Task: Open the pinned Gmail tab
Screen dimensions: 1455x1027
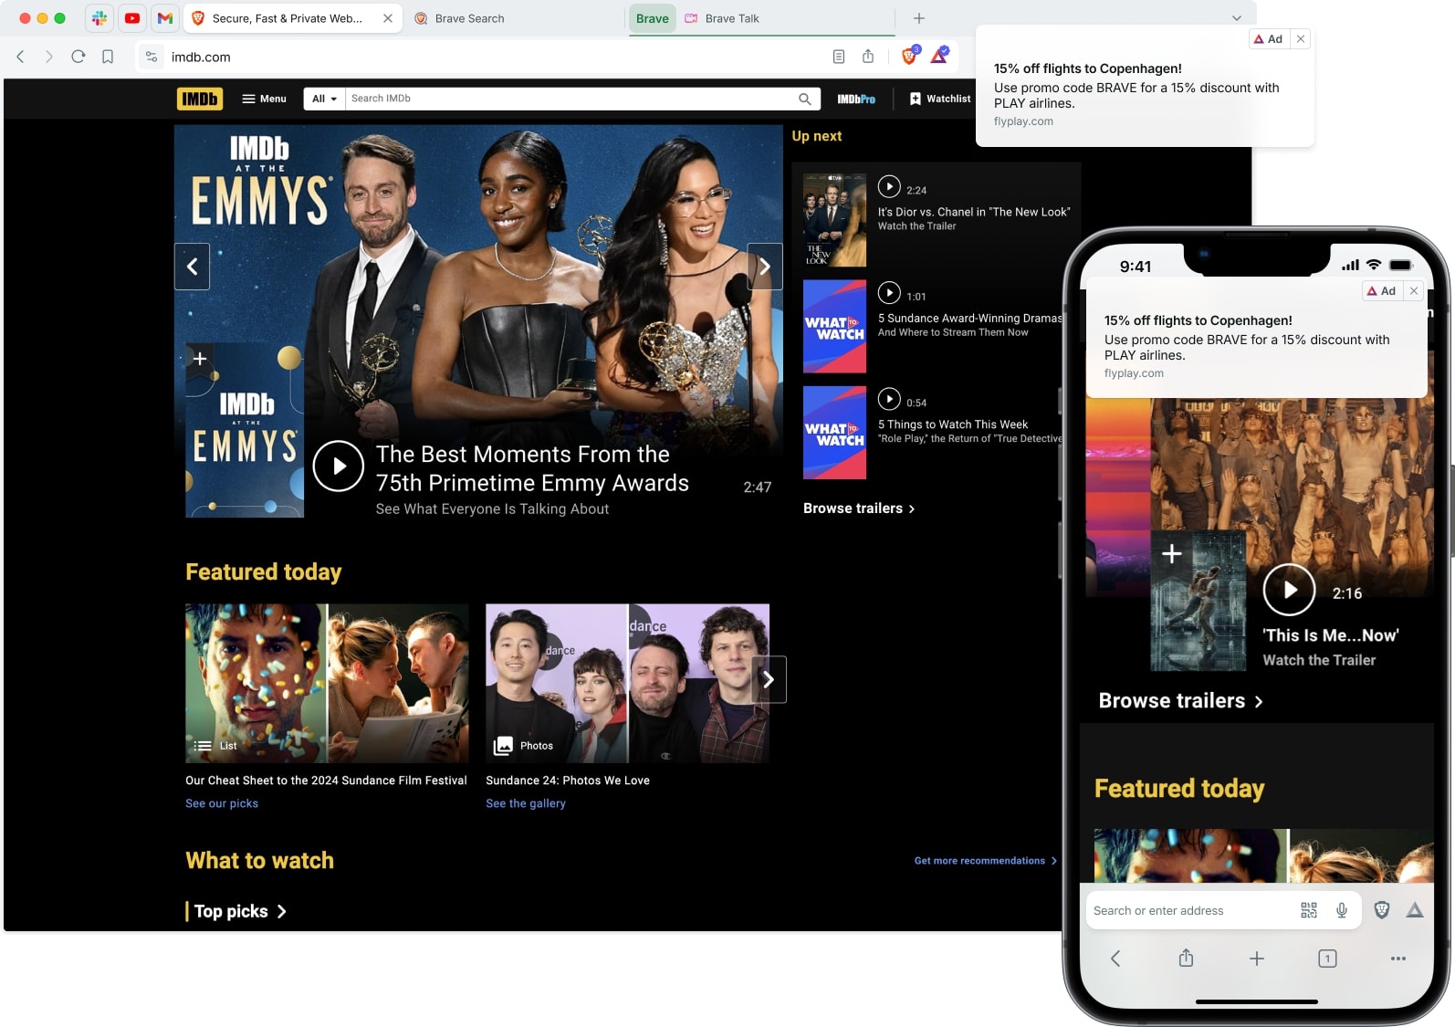Action: [x=165, y=18]
